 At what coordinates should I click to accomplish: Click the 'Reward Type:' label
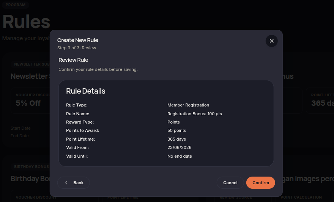[80, 122]
